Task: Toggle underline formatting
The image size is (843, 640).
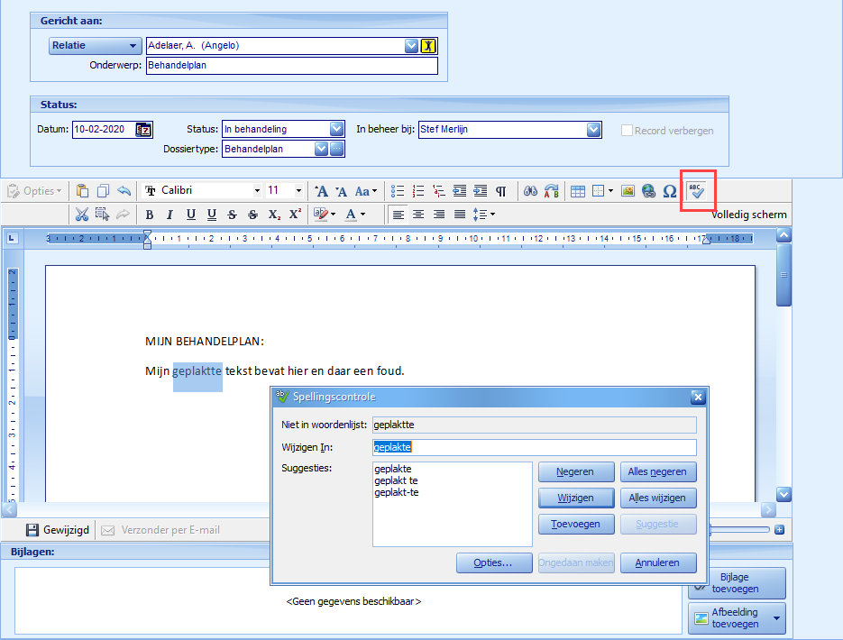Action: coord(191,215)
